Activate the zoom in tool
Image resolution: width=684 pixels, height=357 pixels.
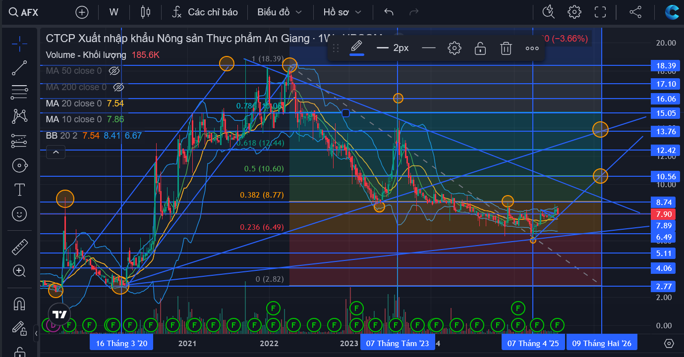[x=19, y=270]
